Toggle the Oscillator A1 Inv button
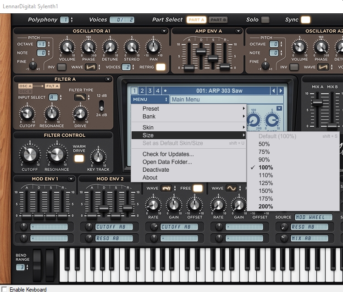This screenshot has height=292, width=343. [62, 67]
